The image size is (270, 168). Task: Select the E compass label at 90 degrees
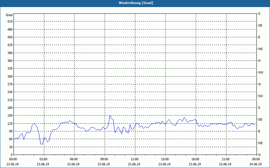pos(259,131)
